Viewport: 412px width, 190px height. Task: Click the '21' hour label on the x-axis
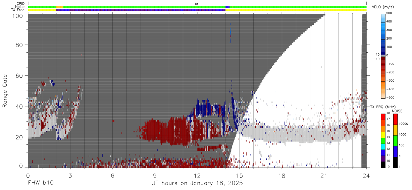324,175
